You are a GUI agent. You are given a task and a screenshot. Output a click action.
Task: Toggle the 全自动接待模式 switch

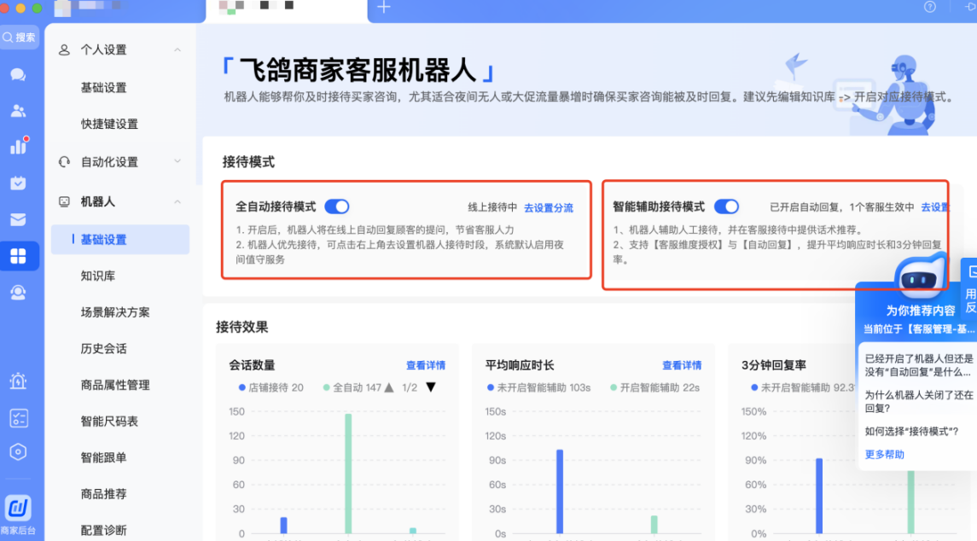(x=337, y=207)
